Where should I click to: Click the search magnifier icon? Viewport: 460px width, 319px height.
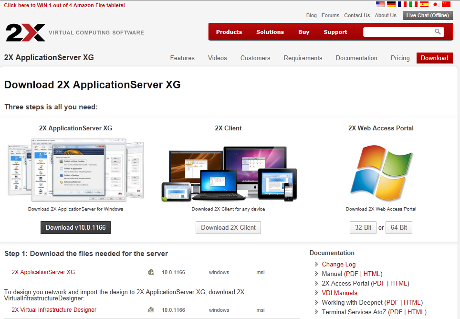click(438, 32)
